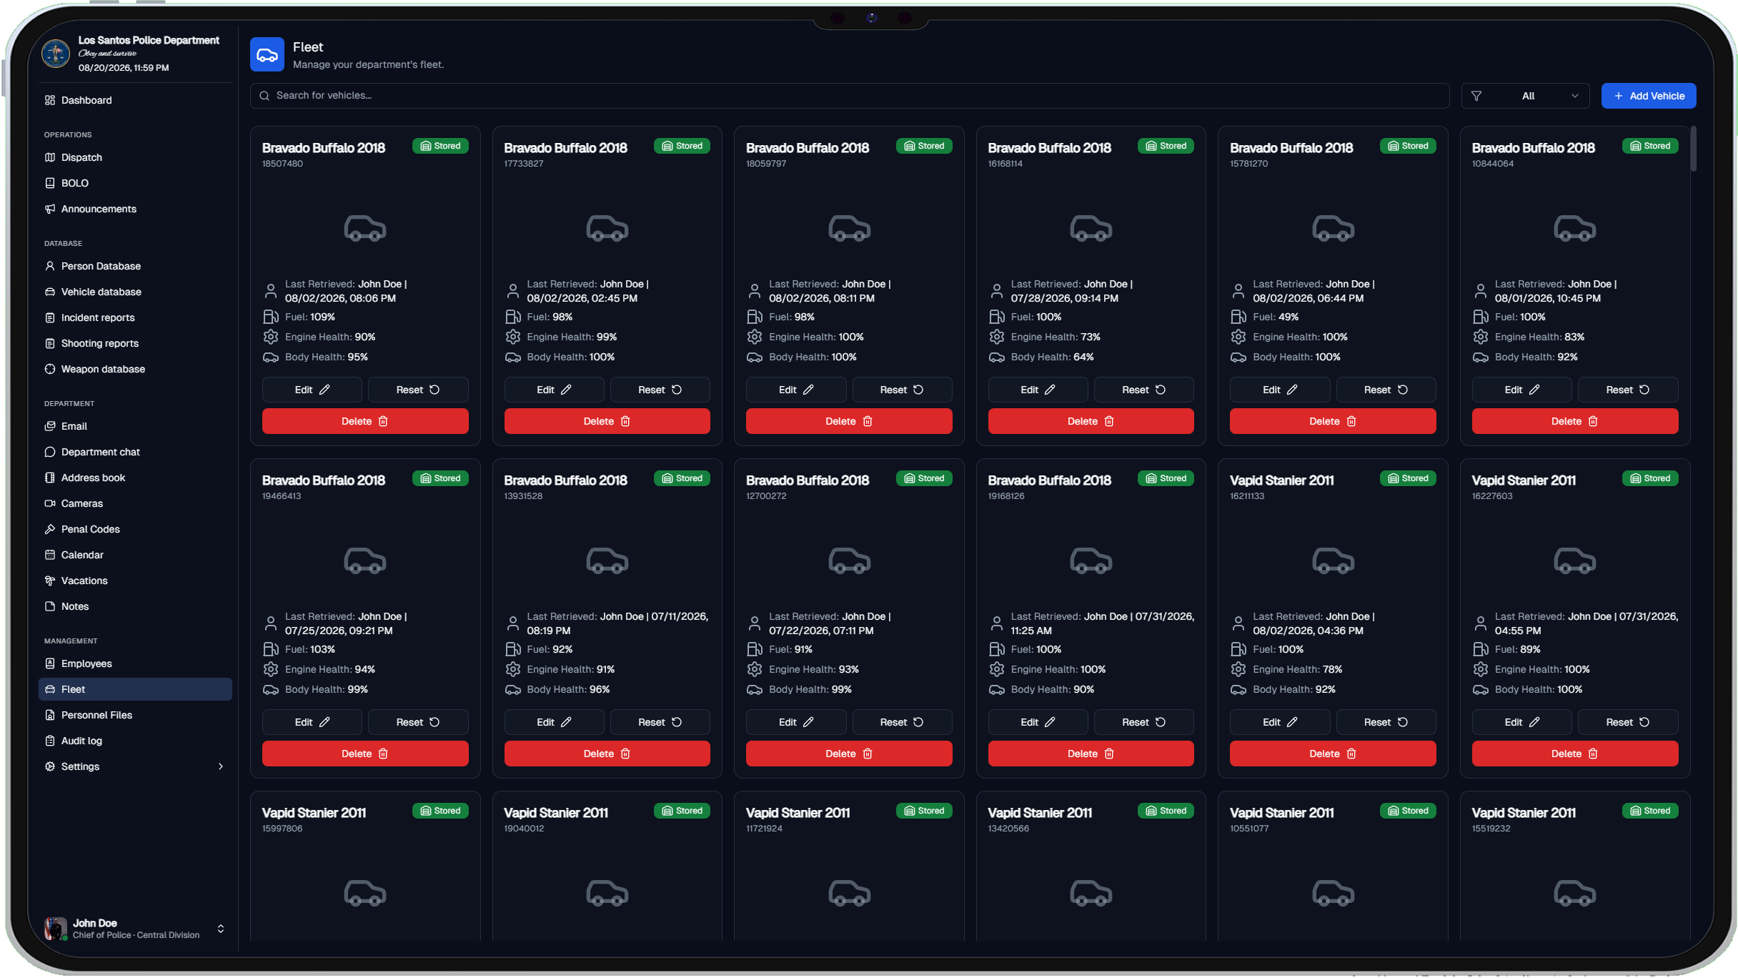
Task: Click the Employees badge icon
Action: pyautogui.click(x=50, y=663)
